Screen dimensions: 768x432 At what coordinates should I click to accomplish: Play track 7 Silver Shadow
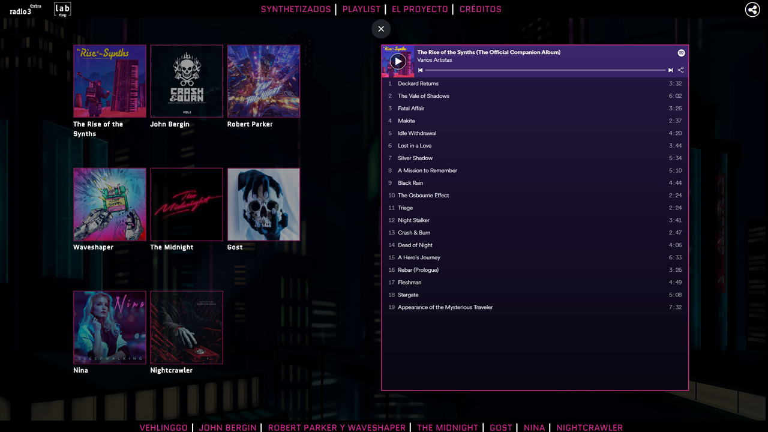(x=535, y=158)
